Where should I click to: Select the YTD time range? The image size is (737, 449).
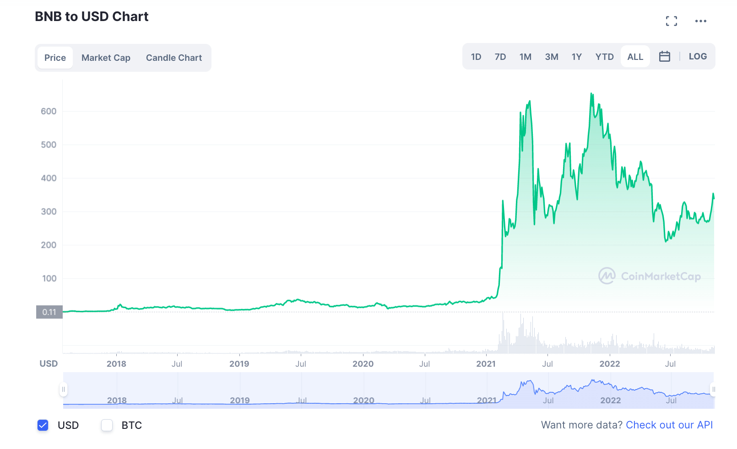(x=604, y=56)
